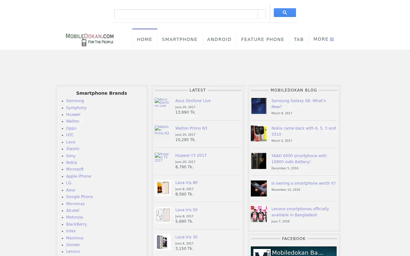Open the Lava Iris 30 listing
This screenshot has height=256, width=410.
[x=186, y=237]
